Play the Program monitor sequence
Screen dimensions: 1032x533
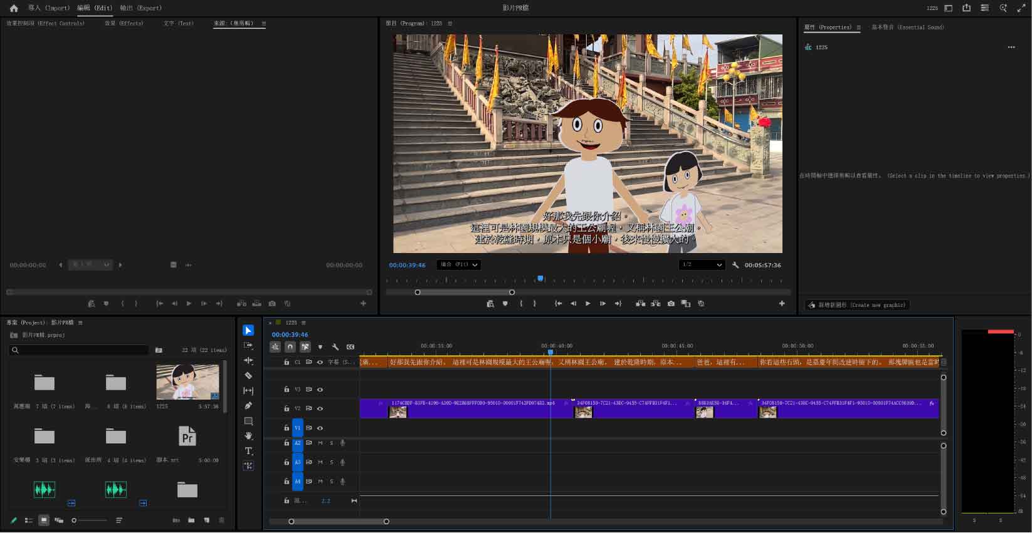pos(587,304)
